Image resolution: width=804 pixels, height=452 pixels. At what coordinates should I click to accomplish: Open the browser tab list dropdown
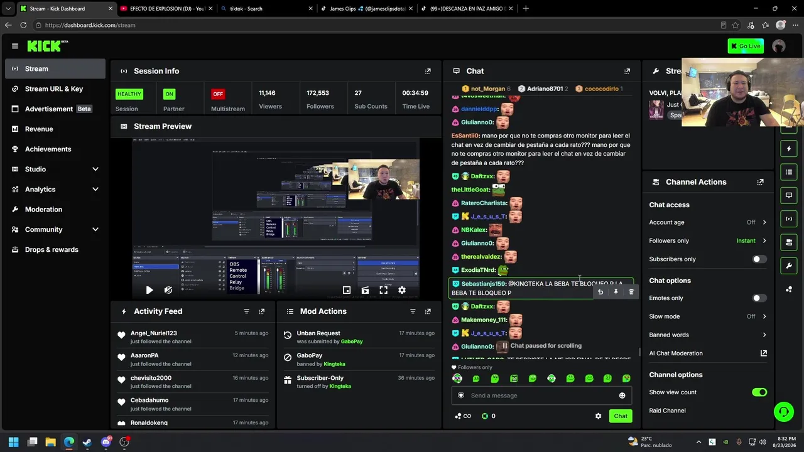[x=8, y=9]
